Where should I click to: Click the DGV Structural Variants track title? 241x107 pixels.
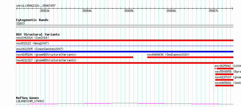(x=38, y=34)
